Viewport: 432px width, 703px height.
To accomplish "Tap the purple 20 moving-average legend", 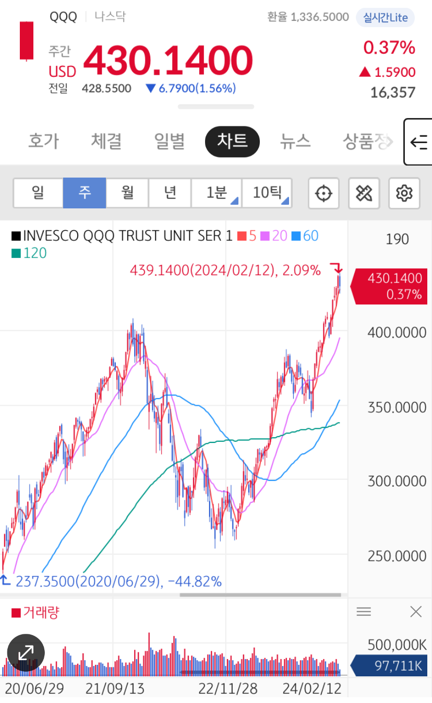I will [275, 236].
